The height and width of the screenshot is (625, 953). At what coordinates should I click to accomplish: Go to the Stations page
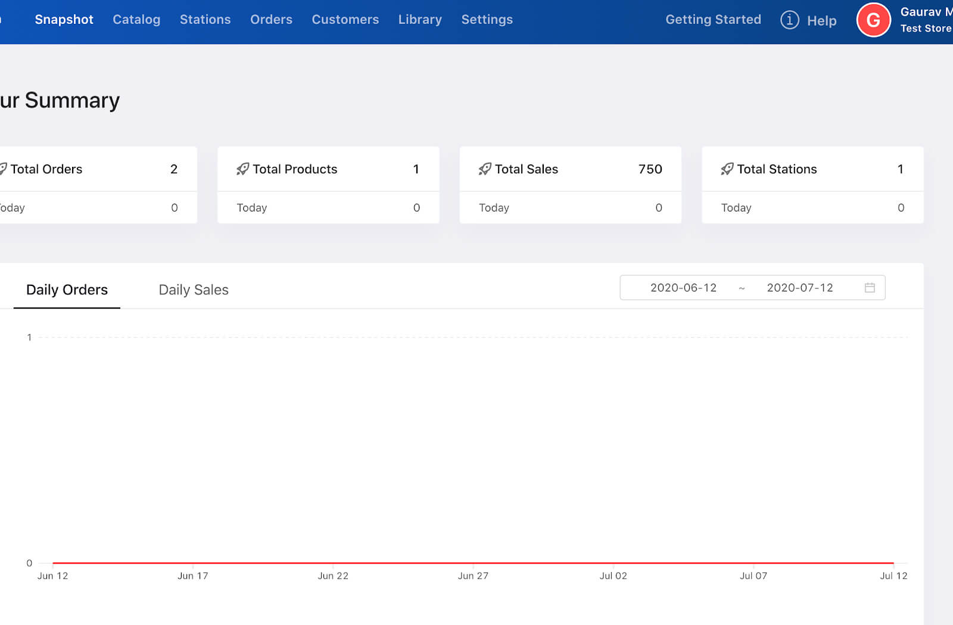click(205, 20)
